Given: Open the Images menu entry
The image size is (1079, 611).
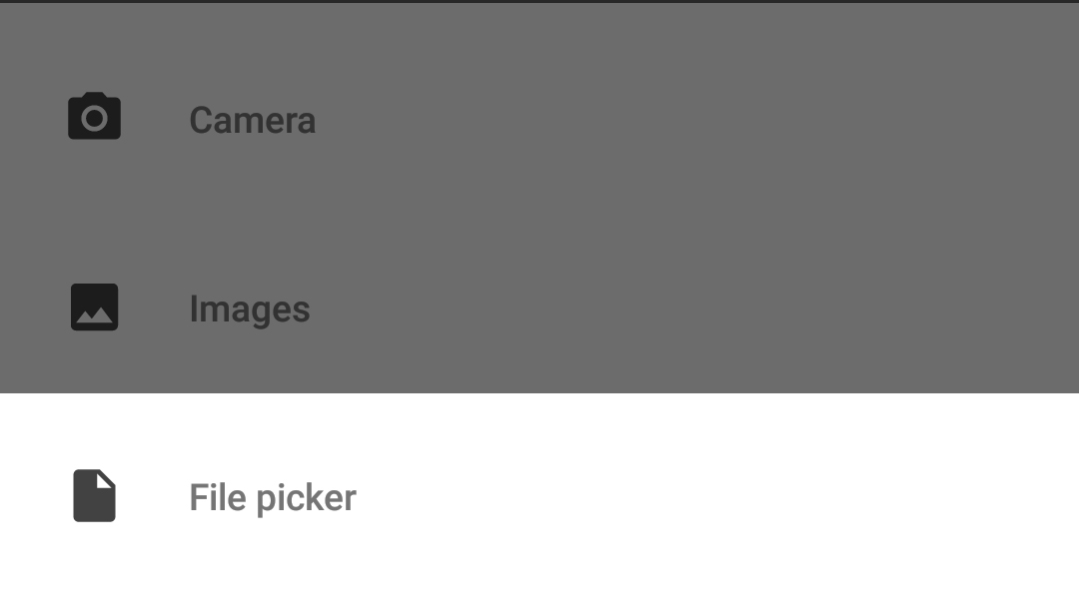Looking at the screenshot, I should click(539, 307).
